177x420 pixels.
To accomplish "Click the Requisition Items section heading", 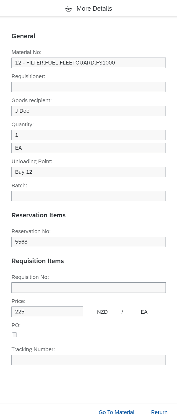I will 38,261.
